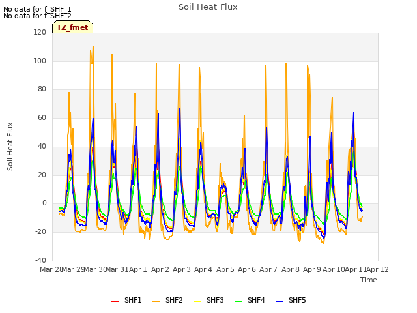This screenshot has width=417, height=313.
Task: Click the Apr 6 x-axis label
Action: [x=247, y=269]
